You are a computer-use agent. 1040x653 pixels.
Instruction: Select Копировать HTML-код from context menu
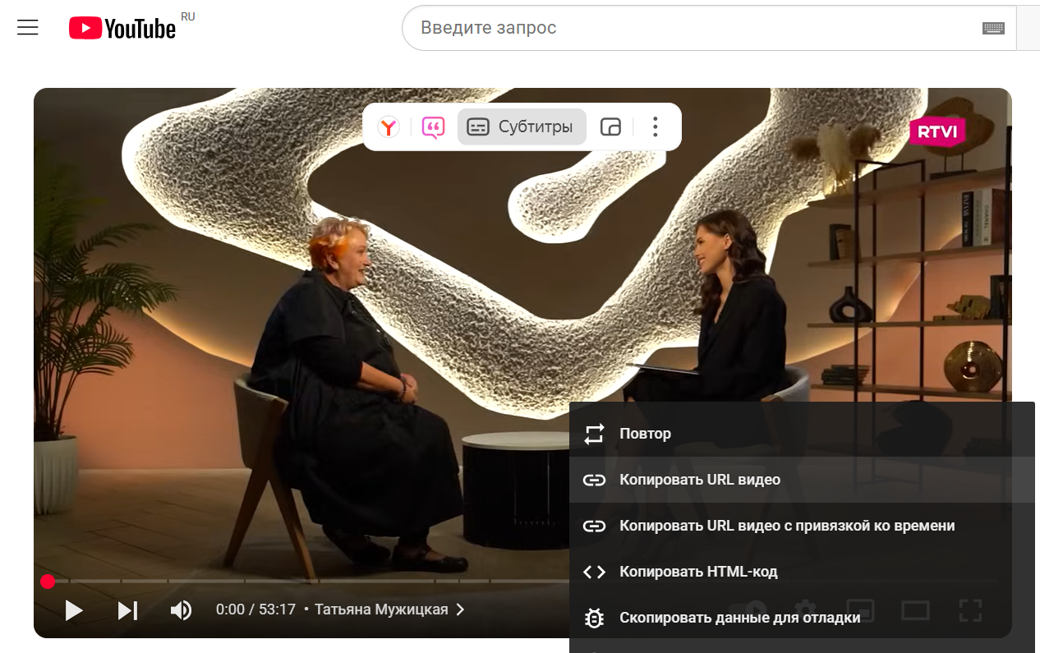697,572
